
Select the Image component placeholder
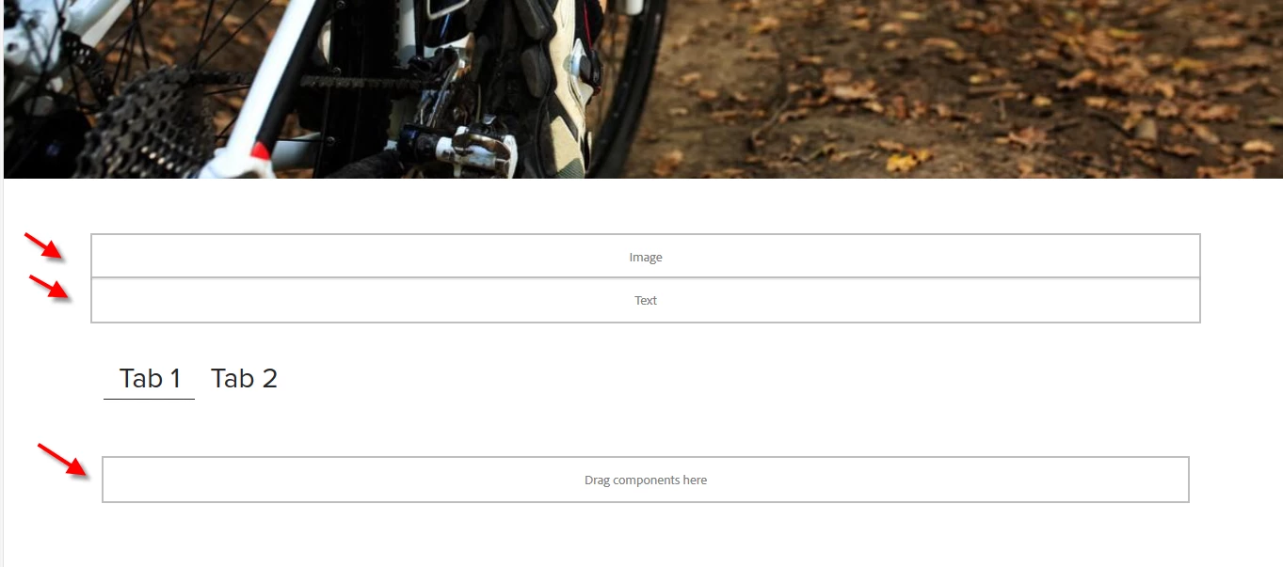coord(646,256)
